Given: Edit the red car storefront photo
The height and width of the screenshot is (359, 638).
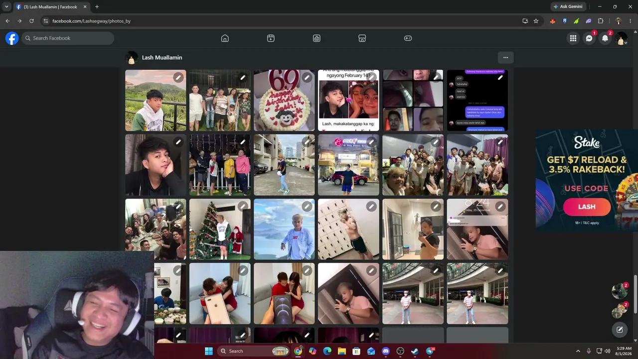Looking at the screenshot, I should (x=371, y=142).
